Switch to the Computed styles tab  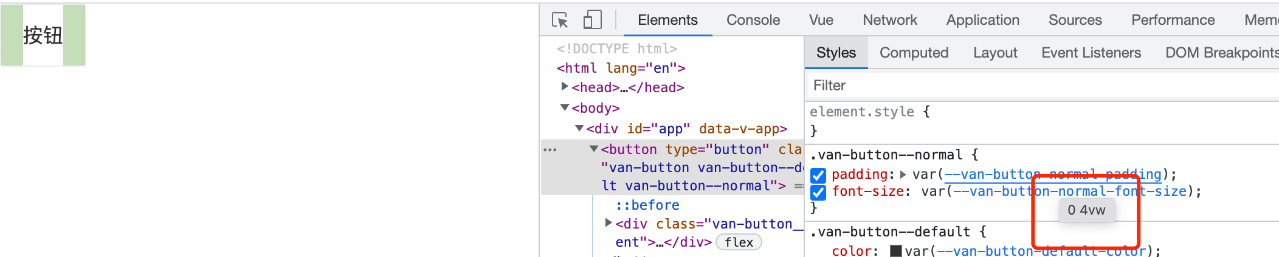pos(914,53)
